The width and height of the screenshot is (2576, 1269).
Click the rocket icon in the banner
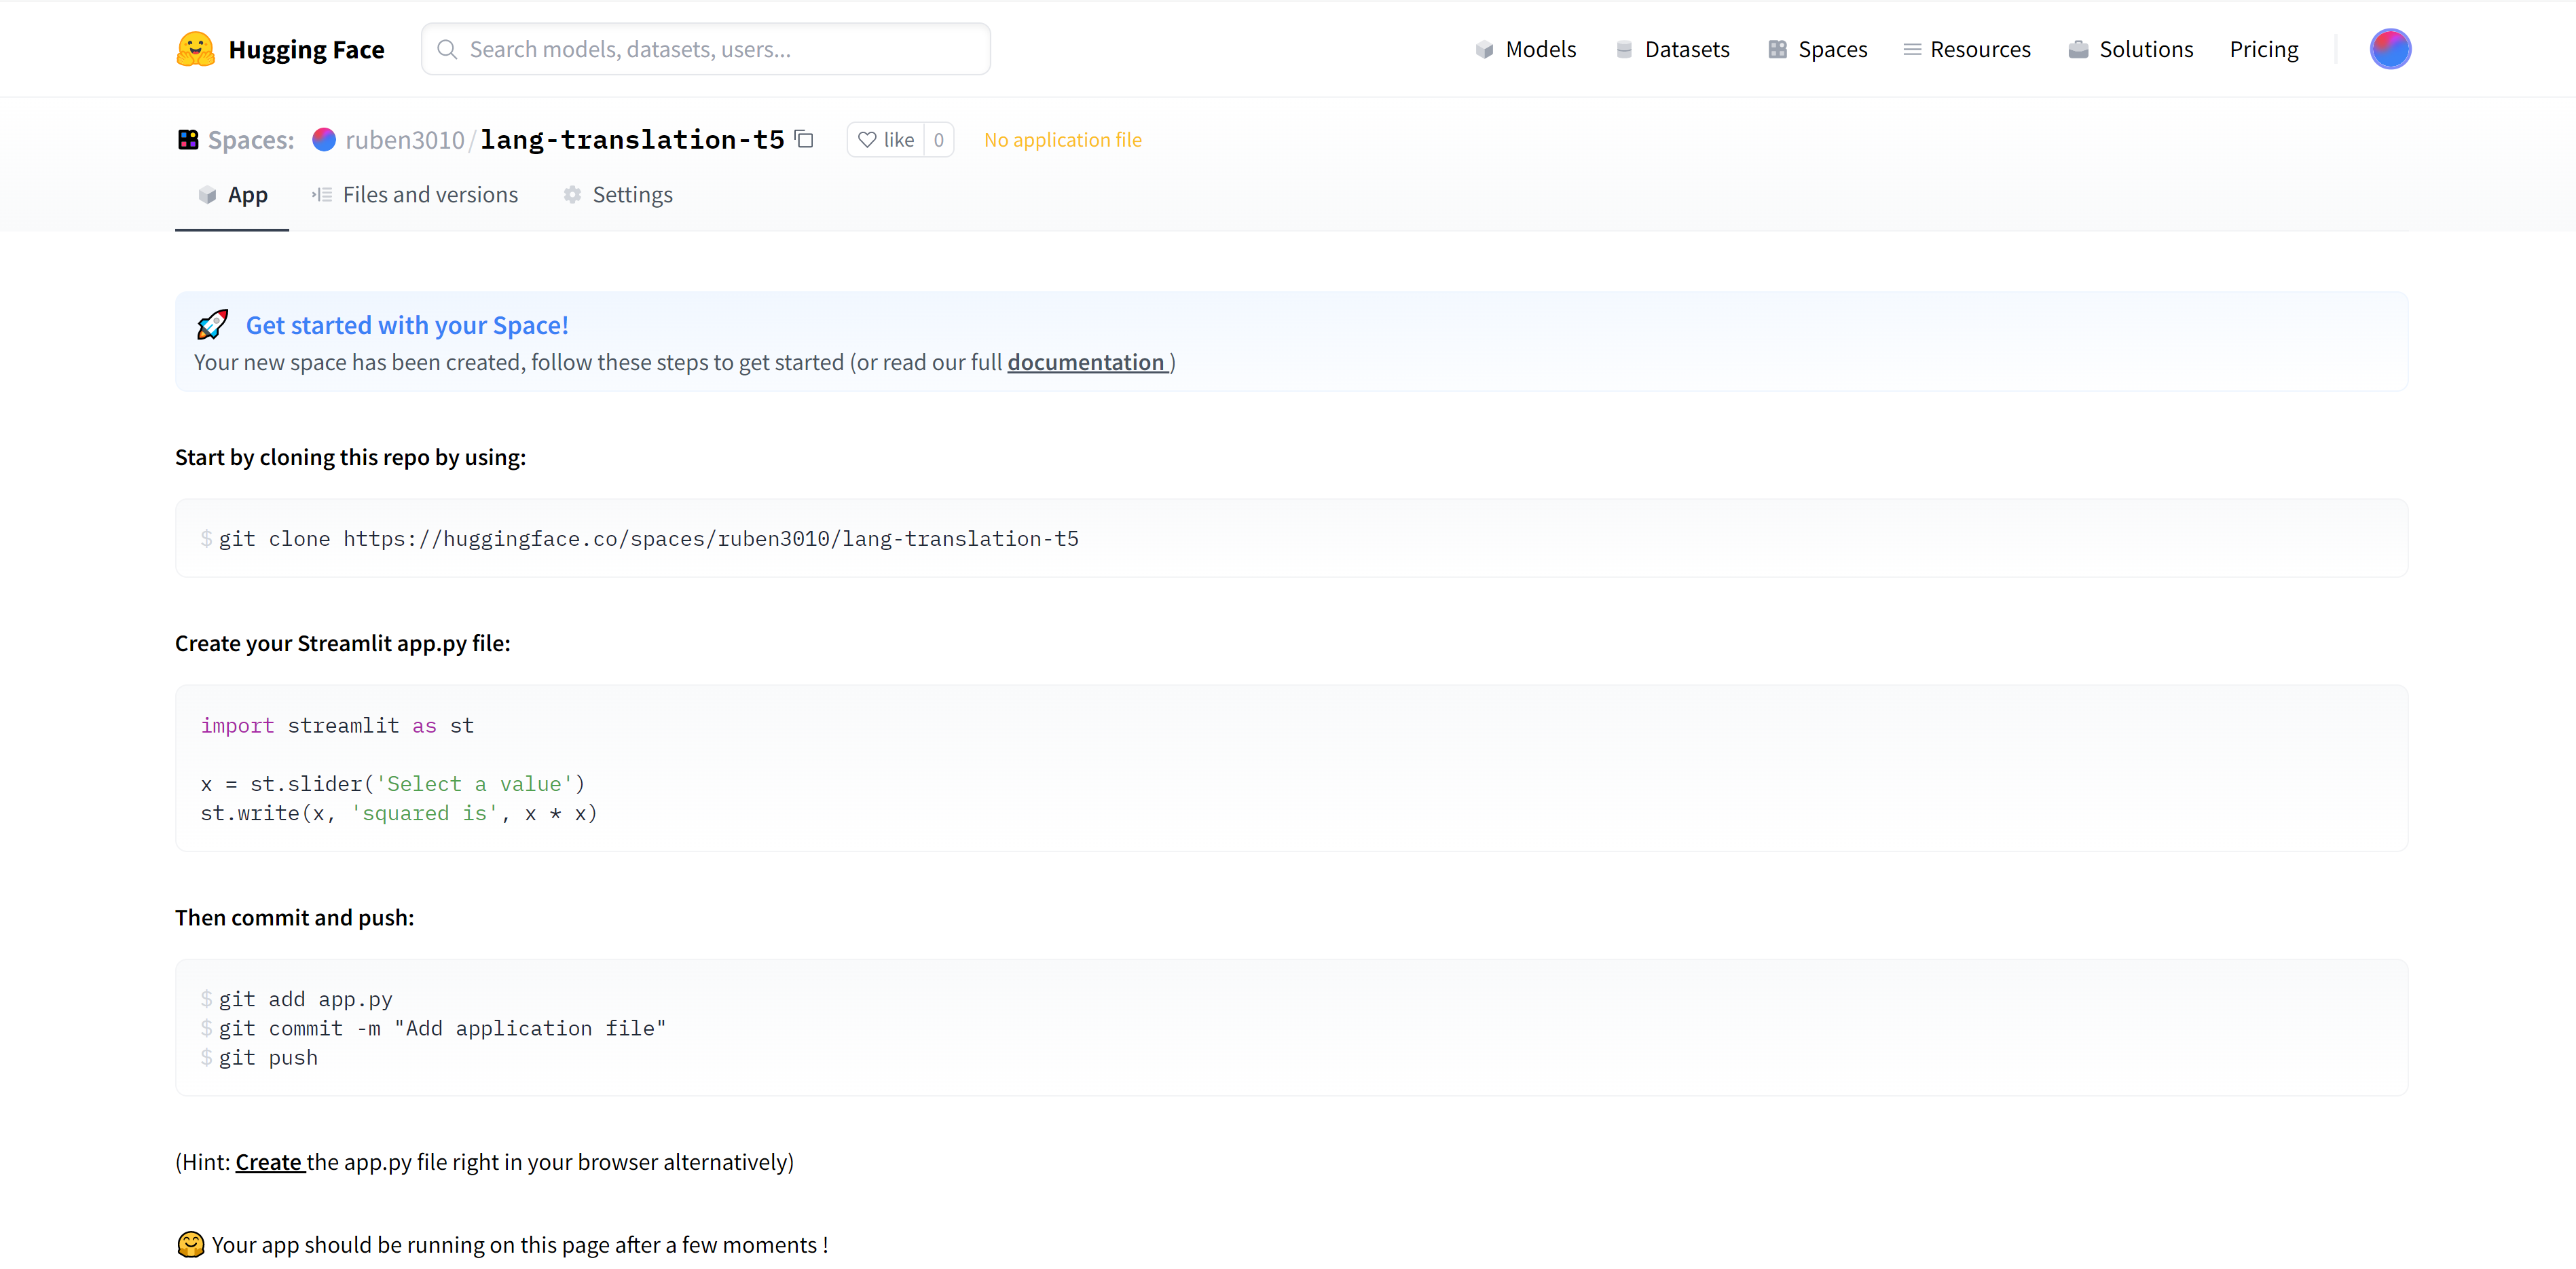coord(212,325)
